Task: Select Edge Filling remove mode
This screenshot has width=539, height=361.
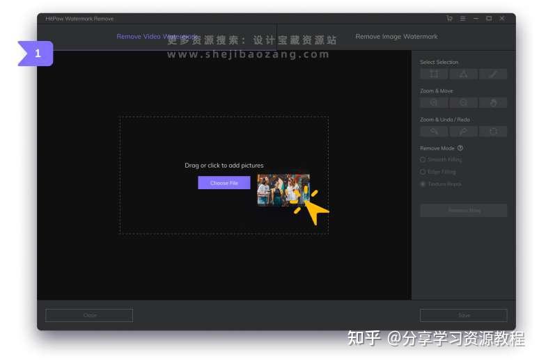Action: (x=438, y=172)
